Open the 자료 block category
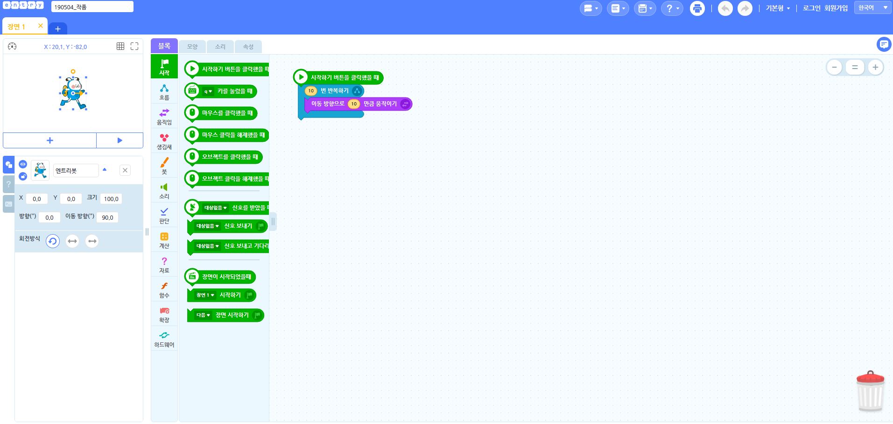Screen dimensions: 893x424 click(164, 264)
